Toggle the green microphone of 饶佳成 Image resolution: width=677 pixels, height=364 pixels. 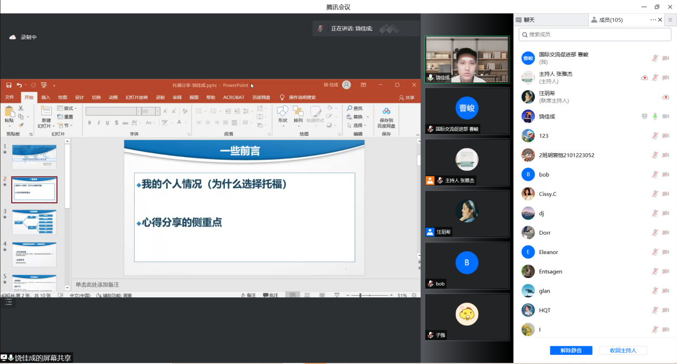655,116
